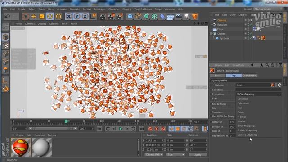Open the Projection UVW Mapping dropdown
The image size is (288, 162).
click(x=258, y=94)
